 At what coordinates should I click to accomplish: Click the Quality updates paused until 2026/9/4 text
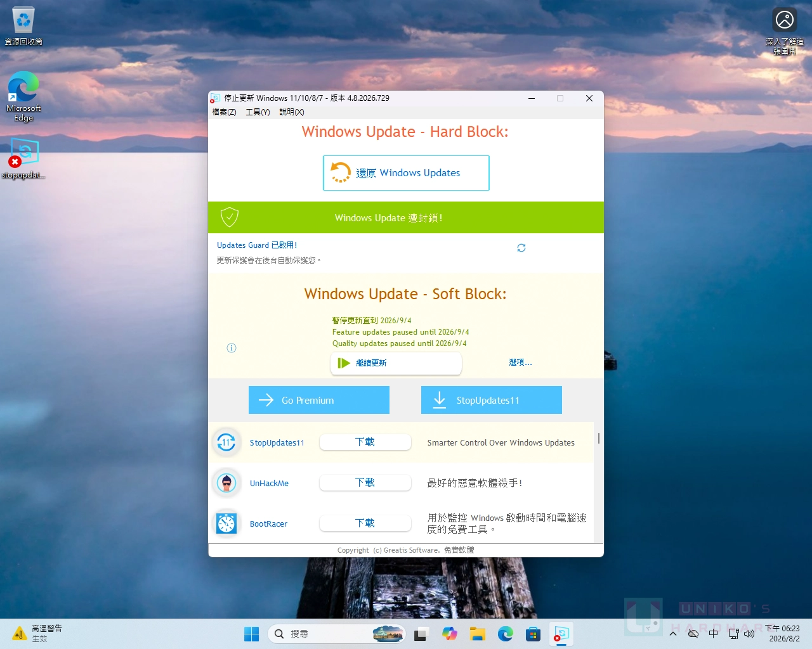pyautogui.click(x=400, y=344)
